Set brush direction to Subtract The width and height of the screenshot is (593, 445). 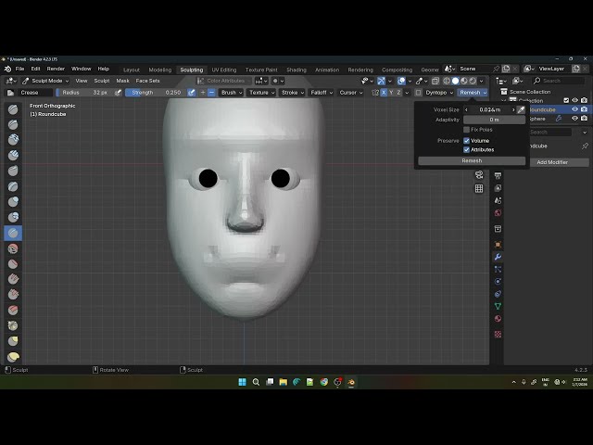212,93
